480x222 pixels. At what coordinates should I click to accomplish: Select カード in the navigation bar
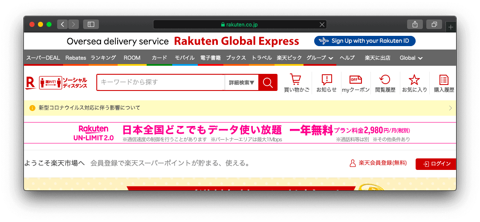(x=159, y=58)
